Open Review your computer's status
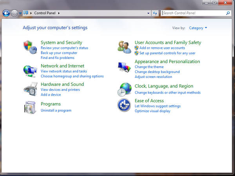This screenshot has width=235, height=176. [x=65, y=48]
